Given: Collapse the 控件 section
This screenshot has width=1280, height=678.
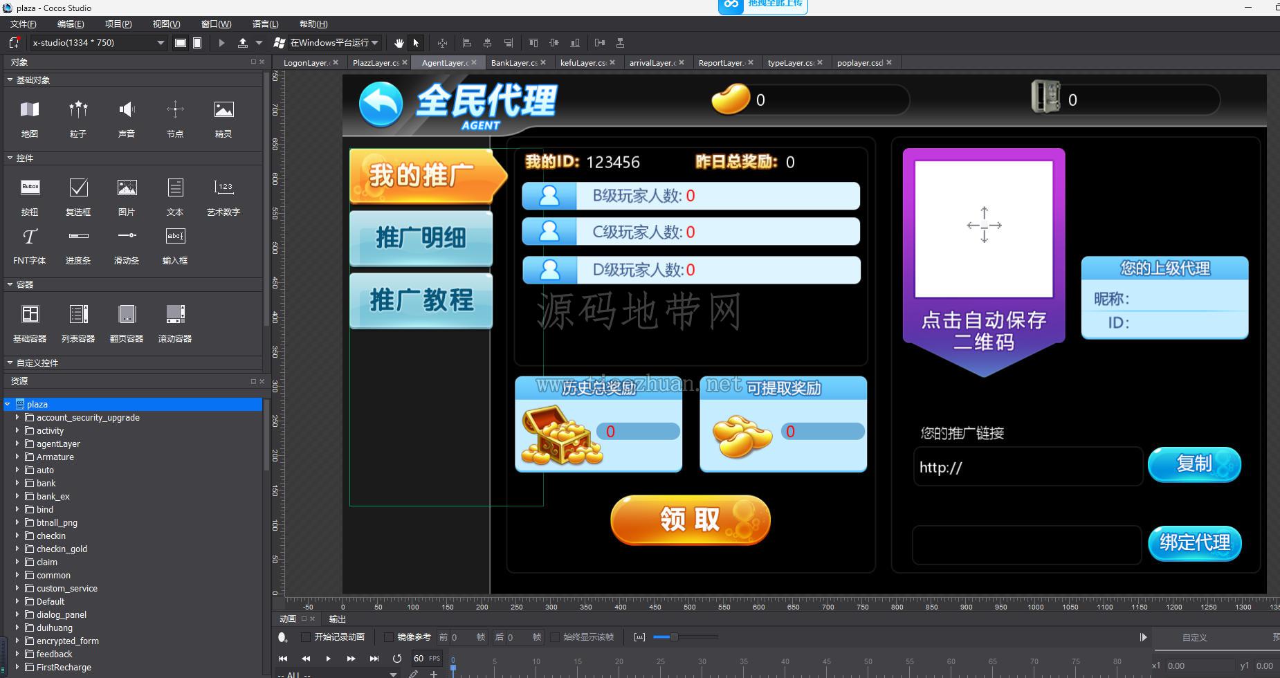Looking at the screenshot, I should [10, 158].
